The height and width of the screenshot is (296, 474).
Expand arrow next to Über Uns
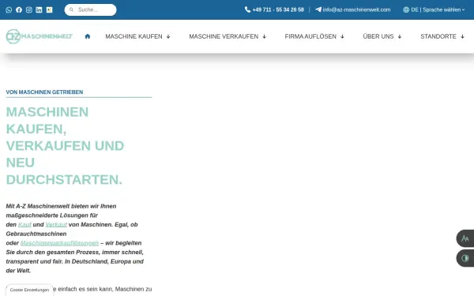[x=400, y=36]
